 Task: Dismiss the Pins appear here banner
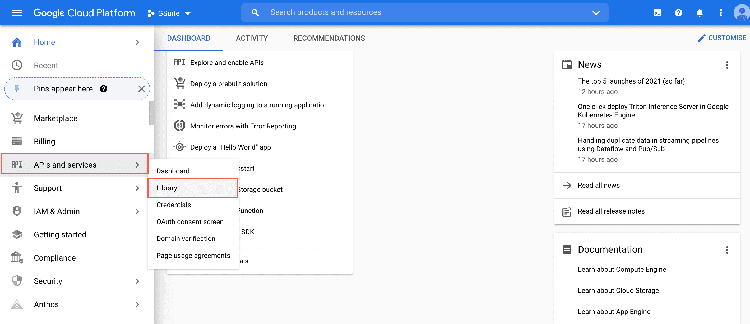coord(142,89)
